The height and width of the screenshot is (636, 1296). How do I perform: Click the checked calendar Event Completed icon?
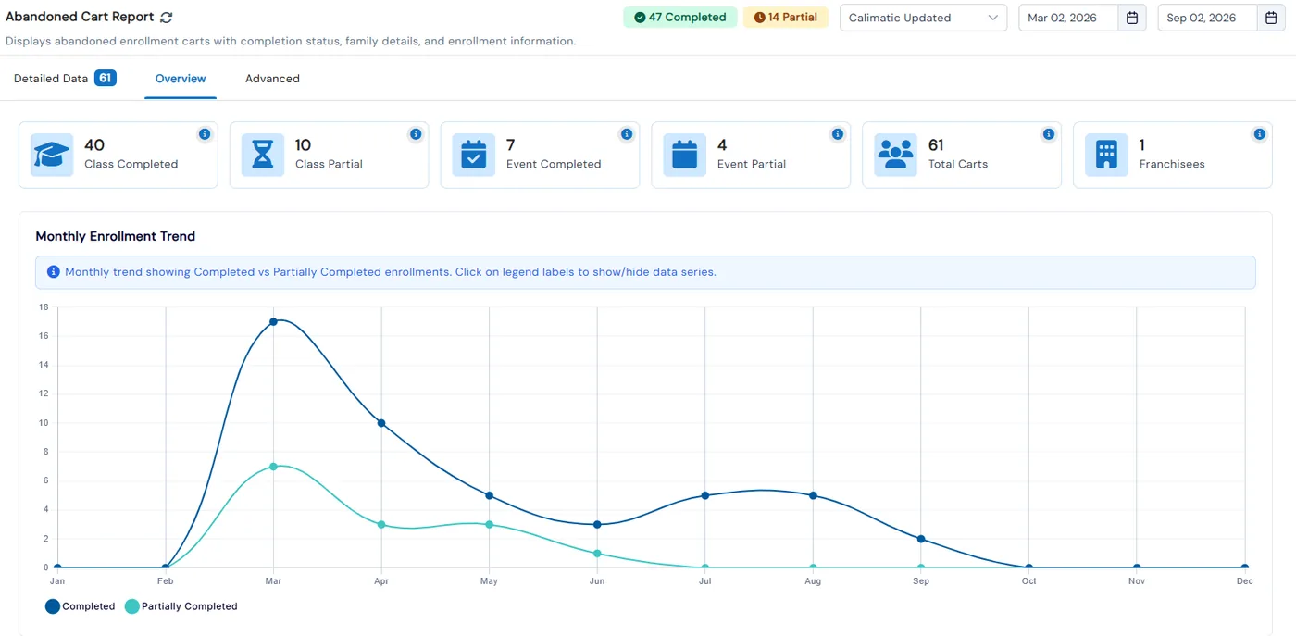(474, 155)
